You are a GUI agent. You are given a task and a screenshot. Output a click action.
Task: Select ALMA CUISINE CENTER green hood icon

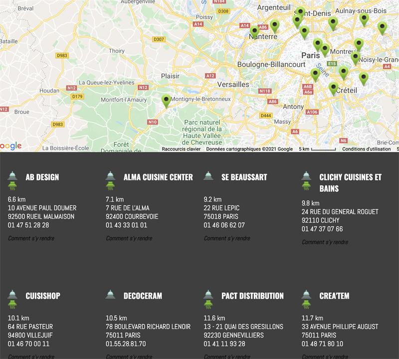[110, 186]
